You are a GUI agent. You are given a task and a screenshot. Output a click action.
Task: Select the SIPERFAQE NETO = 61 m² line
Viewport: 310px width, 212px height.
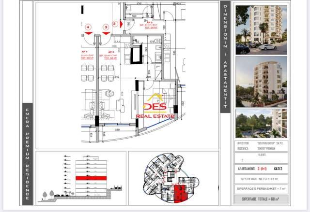click(259, 179)
